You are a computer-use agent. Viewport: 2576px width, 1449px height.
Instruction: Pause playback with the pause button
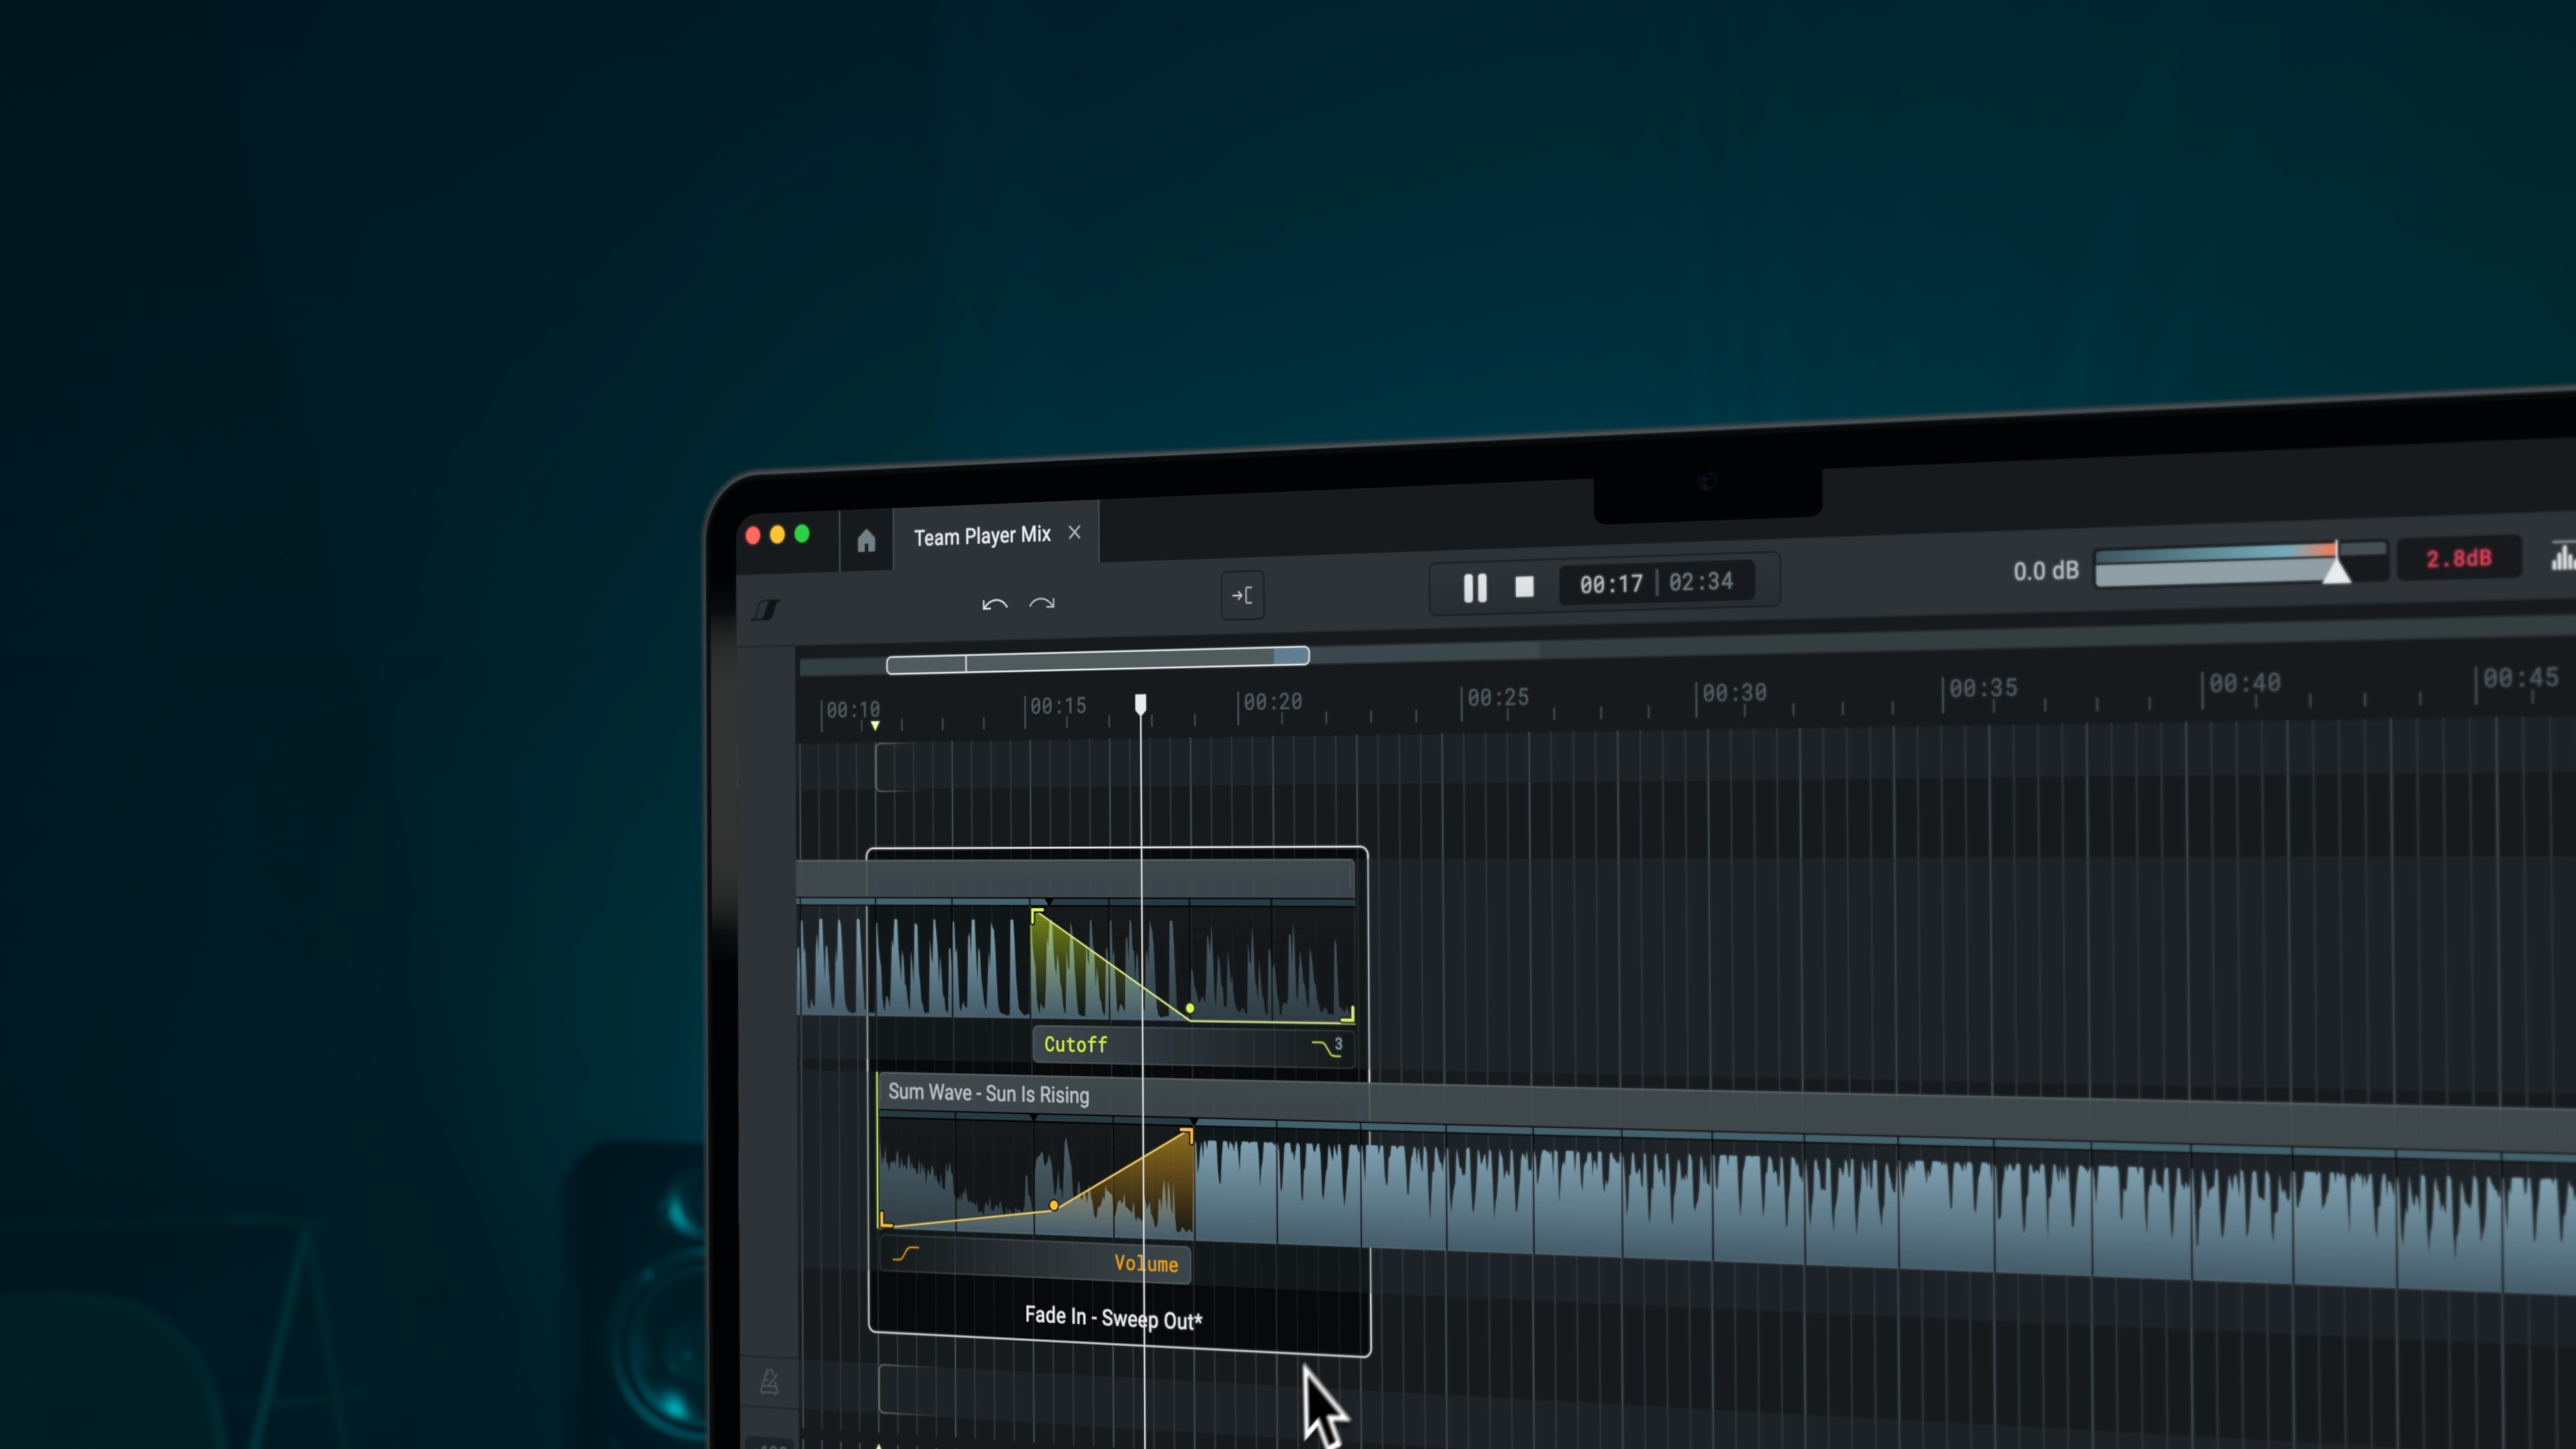pyautogui.click(x=1474, y=588)
